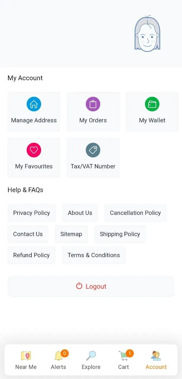Select the My Orders shopping bag icon
The width and height of the screenshot is (182, 379).
click(93, 104)
